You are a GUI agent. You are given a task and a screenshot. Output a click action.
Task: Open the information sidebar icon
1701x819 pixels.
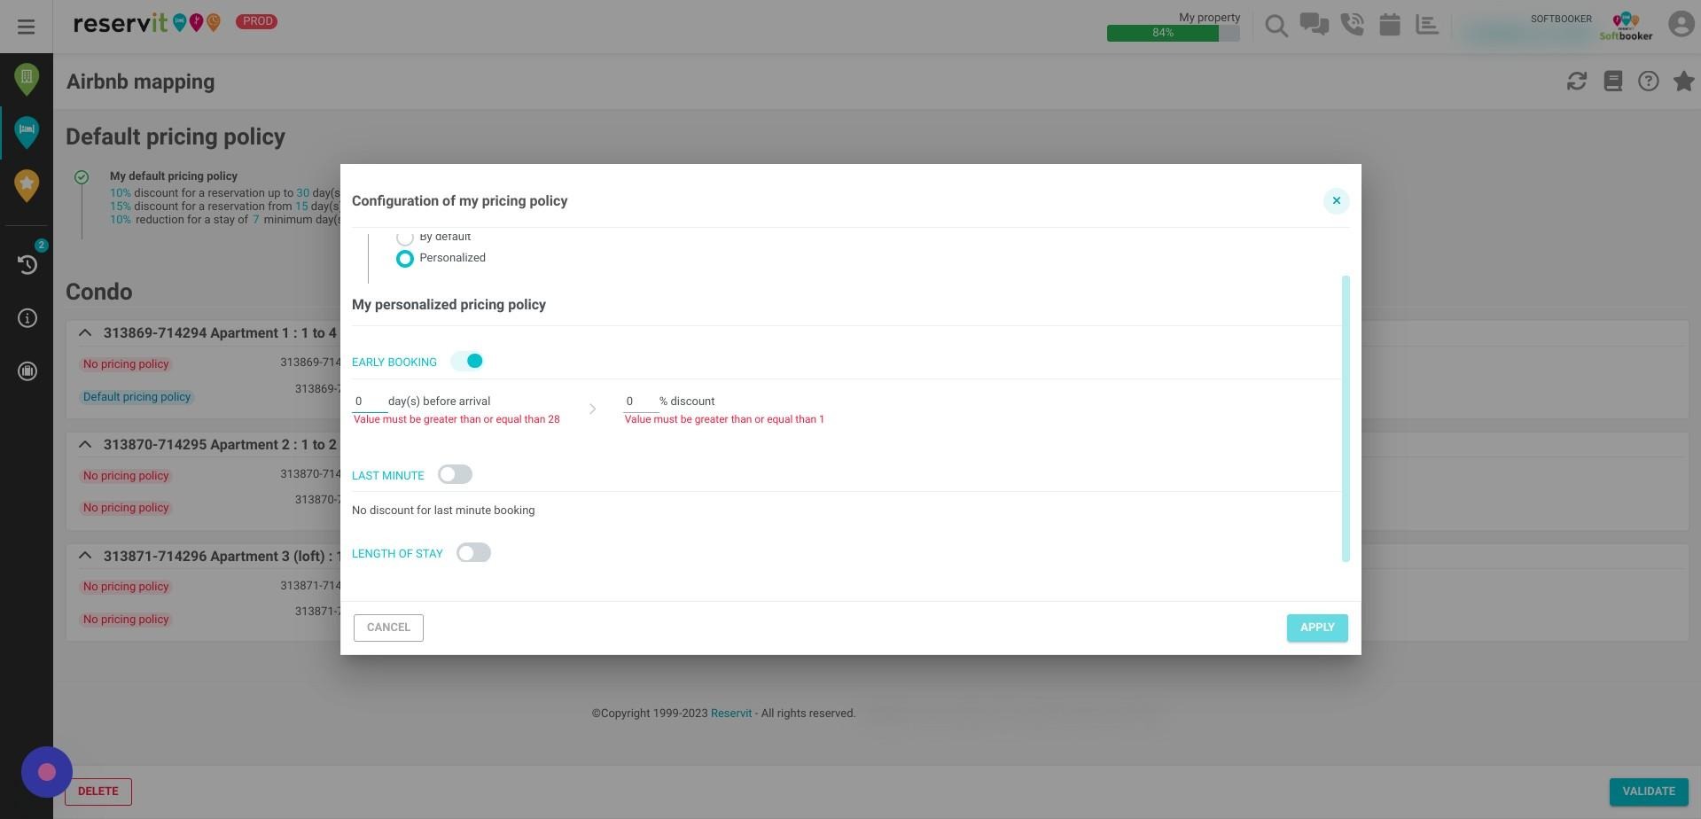[x=27, y=318]
